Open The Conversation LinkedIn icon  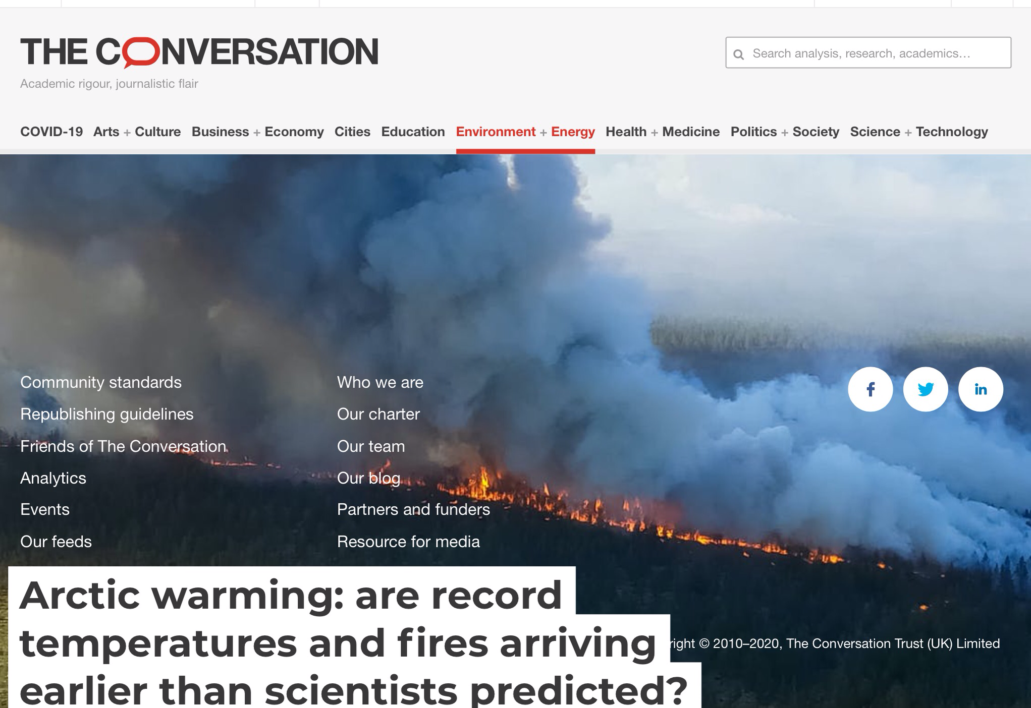tap(981, 389)
